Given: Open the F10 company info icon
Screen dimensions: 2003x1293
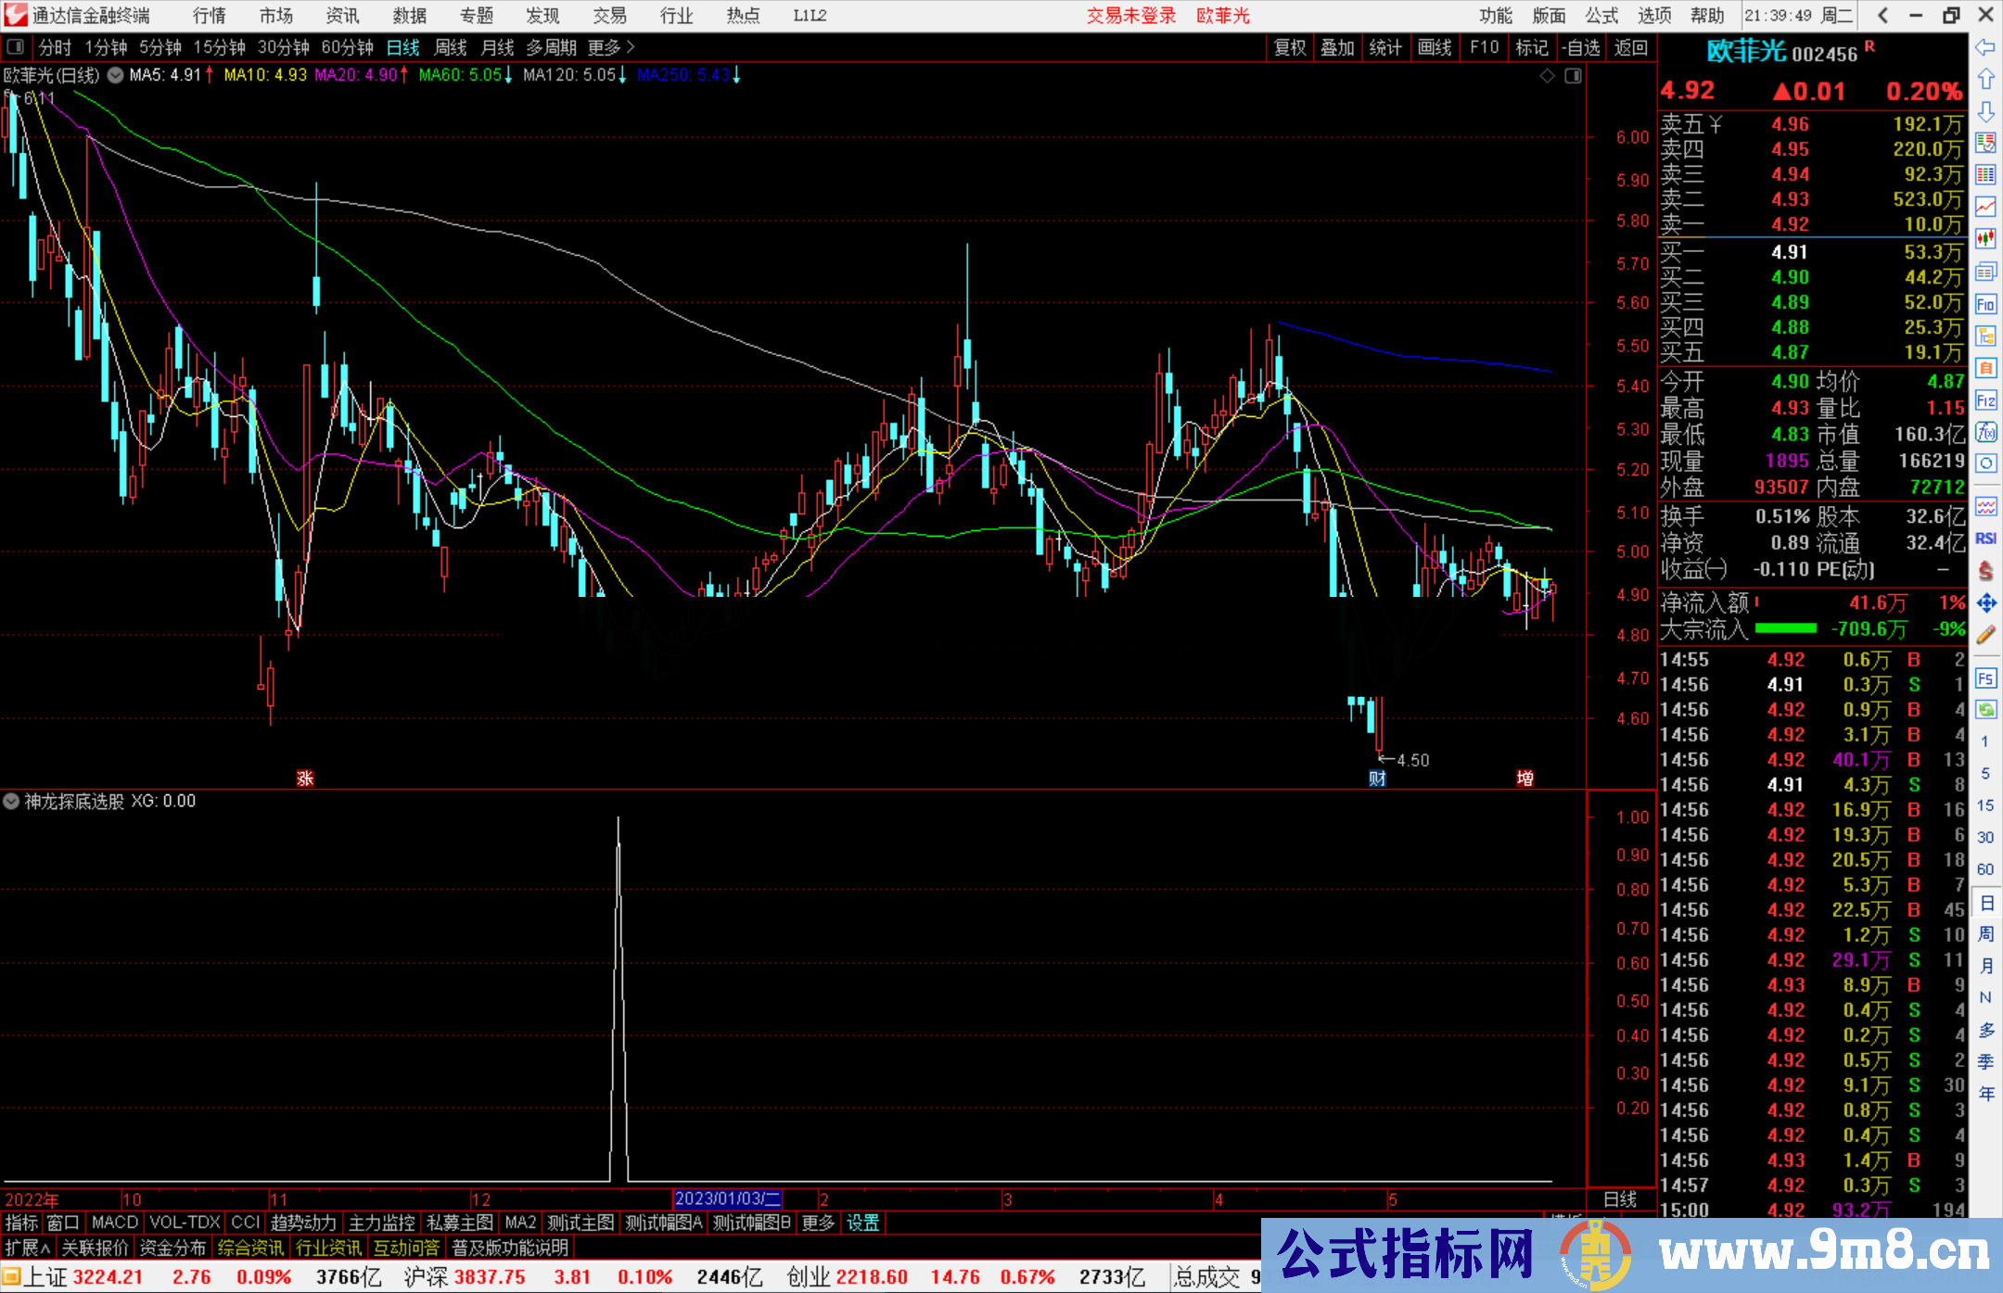Looking at the screenshot, I should (x=1985, y=304).
